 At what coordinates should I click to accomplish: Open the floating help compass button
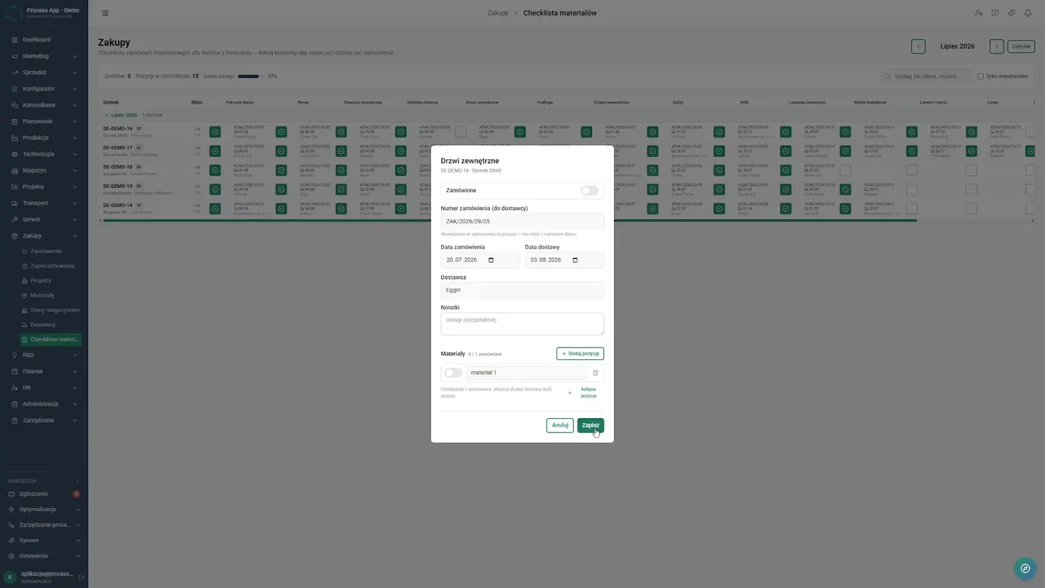coord(1025,568)
